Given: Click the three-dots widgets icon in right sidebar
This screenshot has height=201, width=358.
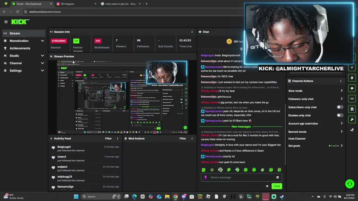Looking at the screenshot, I should 352,130.
